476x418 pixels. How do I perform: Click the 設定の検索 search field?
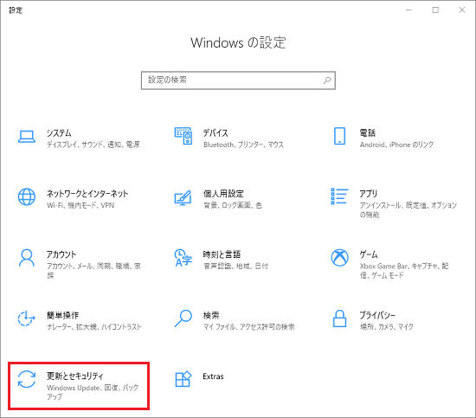pyautogui.click(x=238, y=80)
